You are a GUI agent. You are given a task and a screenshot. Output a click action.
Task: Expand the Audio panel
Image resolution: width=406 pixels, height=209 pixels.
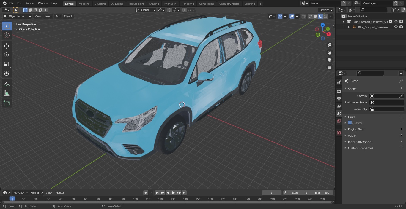pyautogui.click(x=352, y=135)
